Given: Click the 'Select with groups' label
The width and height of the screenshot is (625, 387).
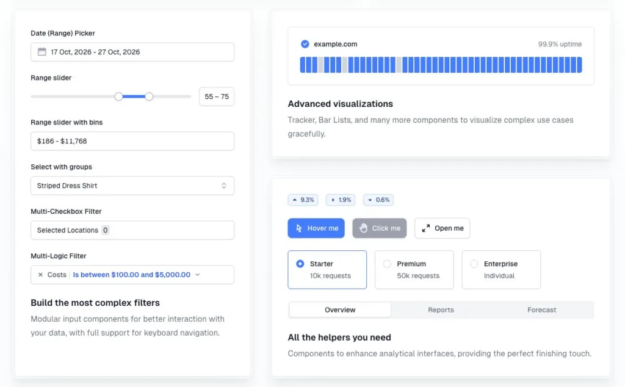Looking at the screenshot, I should coord(62,167).
